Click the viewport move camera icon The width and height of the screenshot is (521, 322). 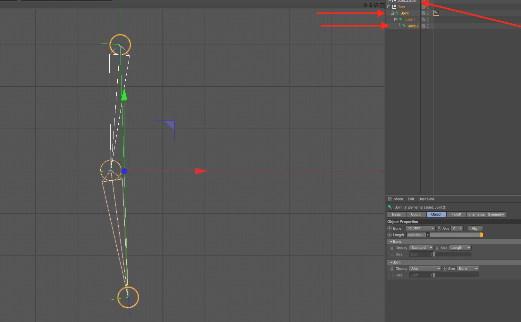tap(366, 5)
